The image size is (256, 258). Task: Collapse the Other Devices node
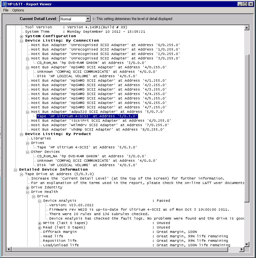click(28, 152)
